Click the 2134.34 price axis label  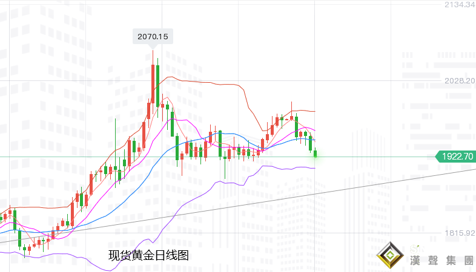point(457,5)
